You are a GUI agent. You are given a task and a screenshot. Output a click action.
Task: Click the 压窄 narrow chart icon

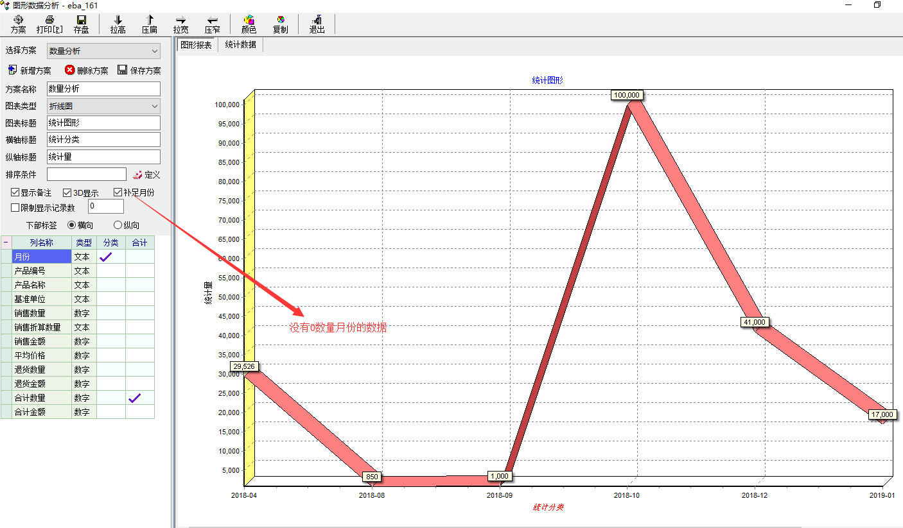(212, 21)
